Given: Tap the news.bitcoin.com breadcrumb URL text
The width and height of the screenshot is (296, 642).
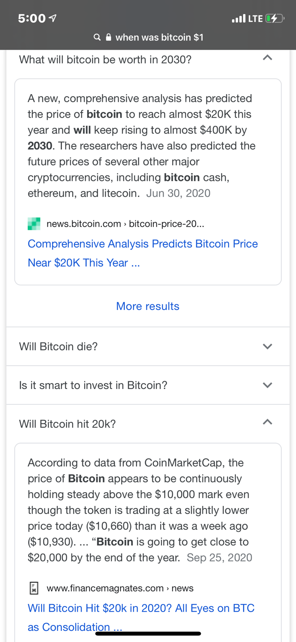Looking at the screenshot, I should (125, 224).
